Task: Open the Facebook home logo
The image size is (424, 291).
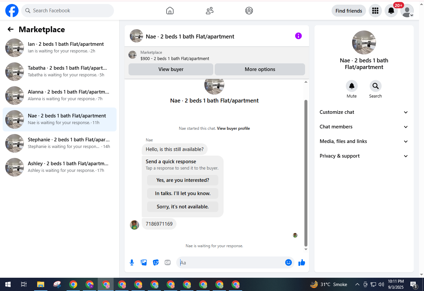Action: (x=12, y=11)
